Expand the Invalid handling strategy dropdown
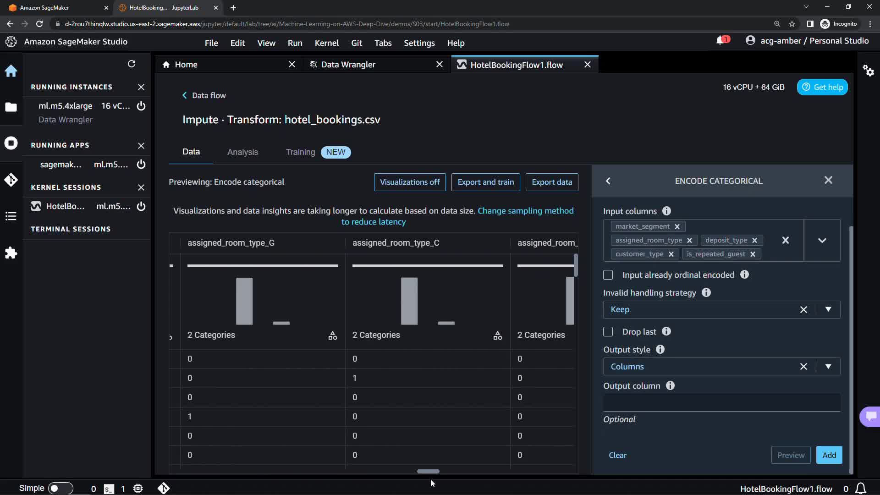The image size is (880, 495). (828, 309)
